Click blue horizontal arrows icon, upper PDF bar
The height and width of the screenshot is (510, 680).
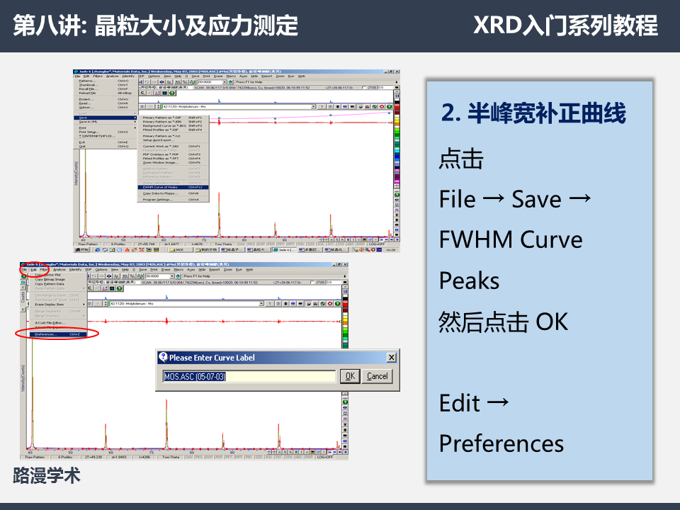(345, 107)
